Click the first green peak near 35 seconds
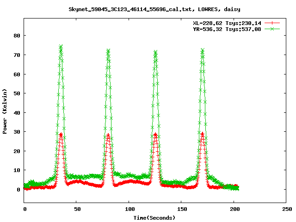 61,46
